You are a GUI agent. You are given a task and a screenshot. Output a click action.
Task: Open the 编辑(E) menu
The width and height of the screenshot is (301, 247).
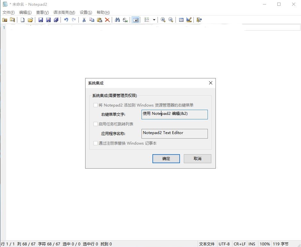point(25,12)
